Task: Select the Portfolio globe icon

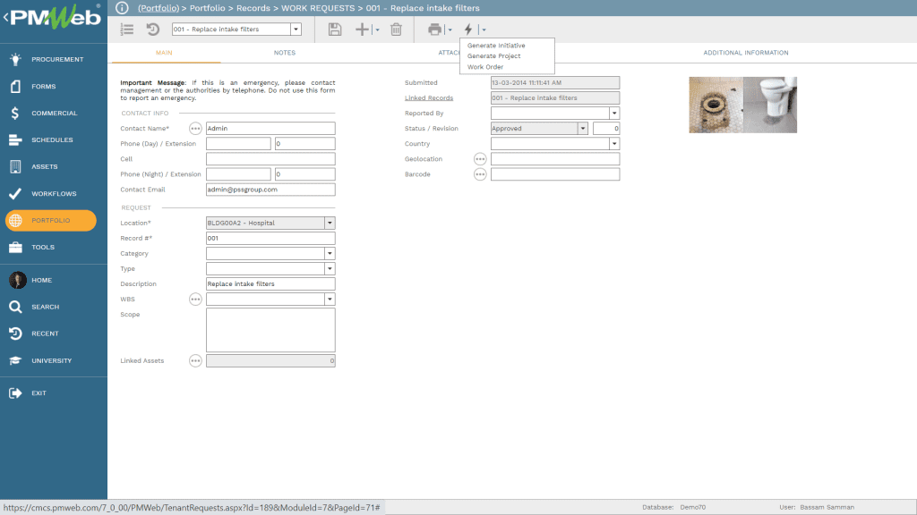Action: click(15, 220)
